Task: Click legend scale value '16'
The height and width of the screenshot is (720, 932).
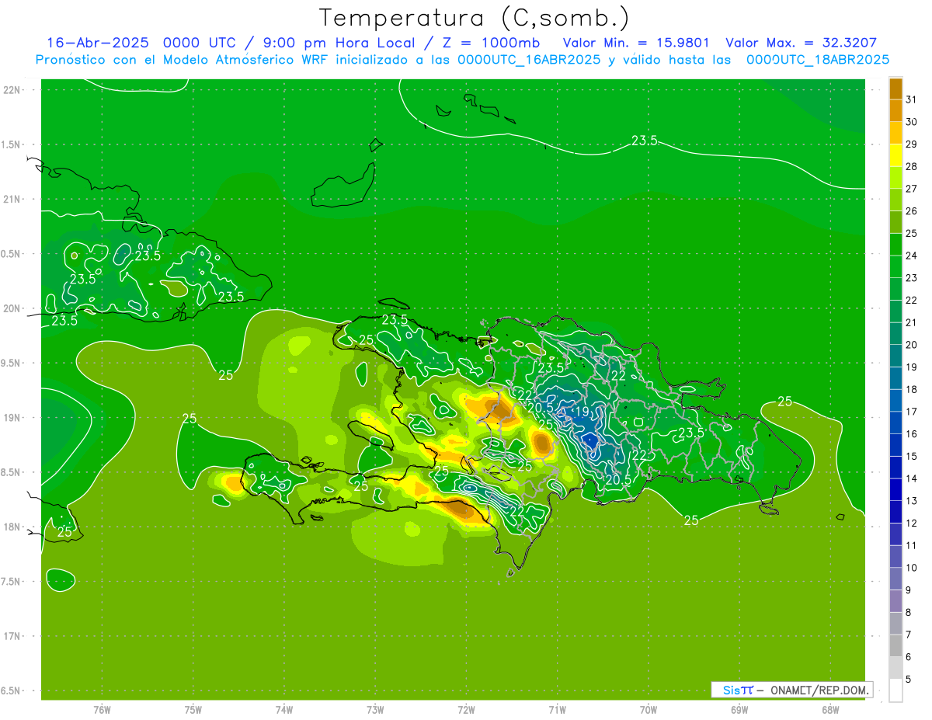Action: 911,434
